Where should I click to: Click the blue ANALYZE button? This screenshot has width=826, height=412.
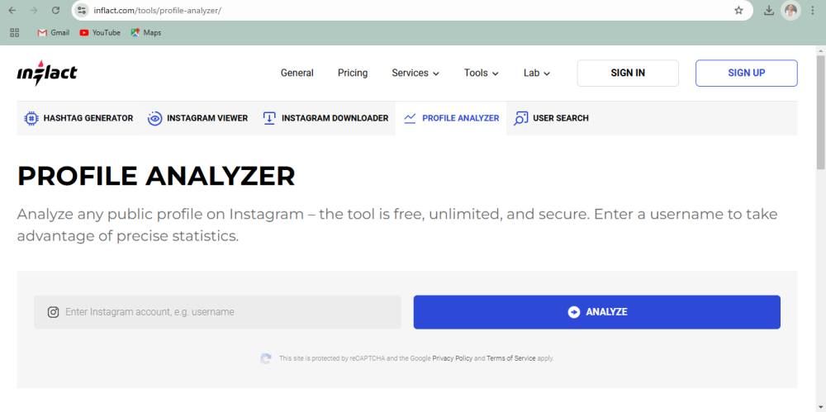click(x=597, y=312)
